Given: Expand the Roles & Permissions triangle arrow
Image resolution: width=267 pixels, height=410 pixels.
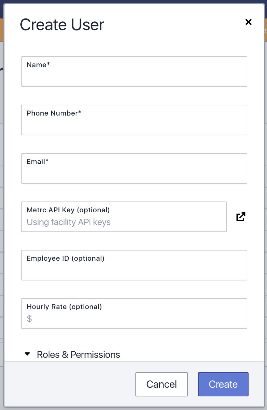Looking at the screenshot, I should pyautogui.click(x=28, y=354).
